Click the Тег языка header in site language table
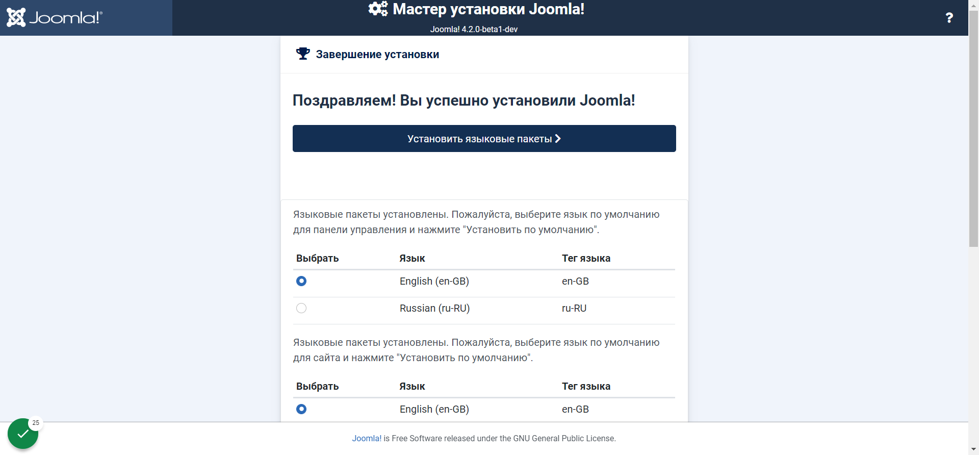The height and width of the screenshot is (455, 979). [586, 386]
